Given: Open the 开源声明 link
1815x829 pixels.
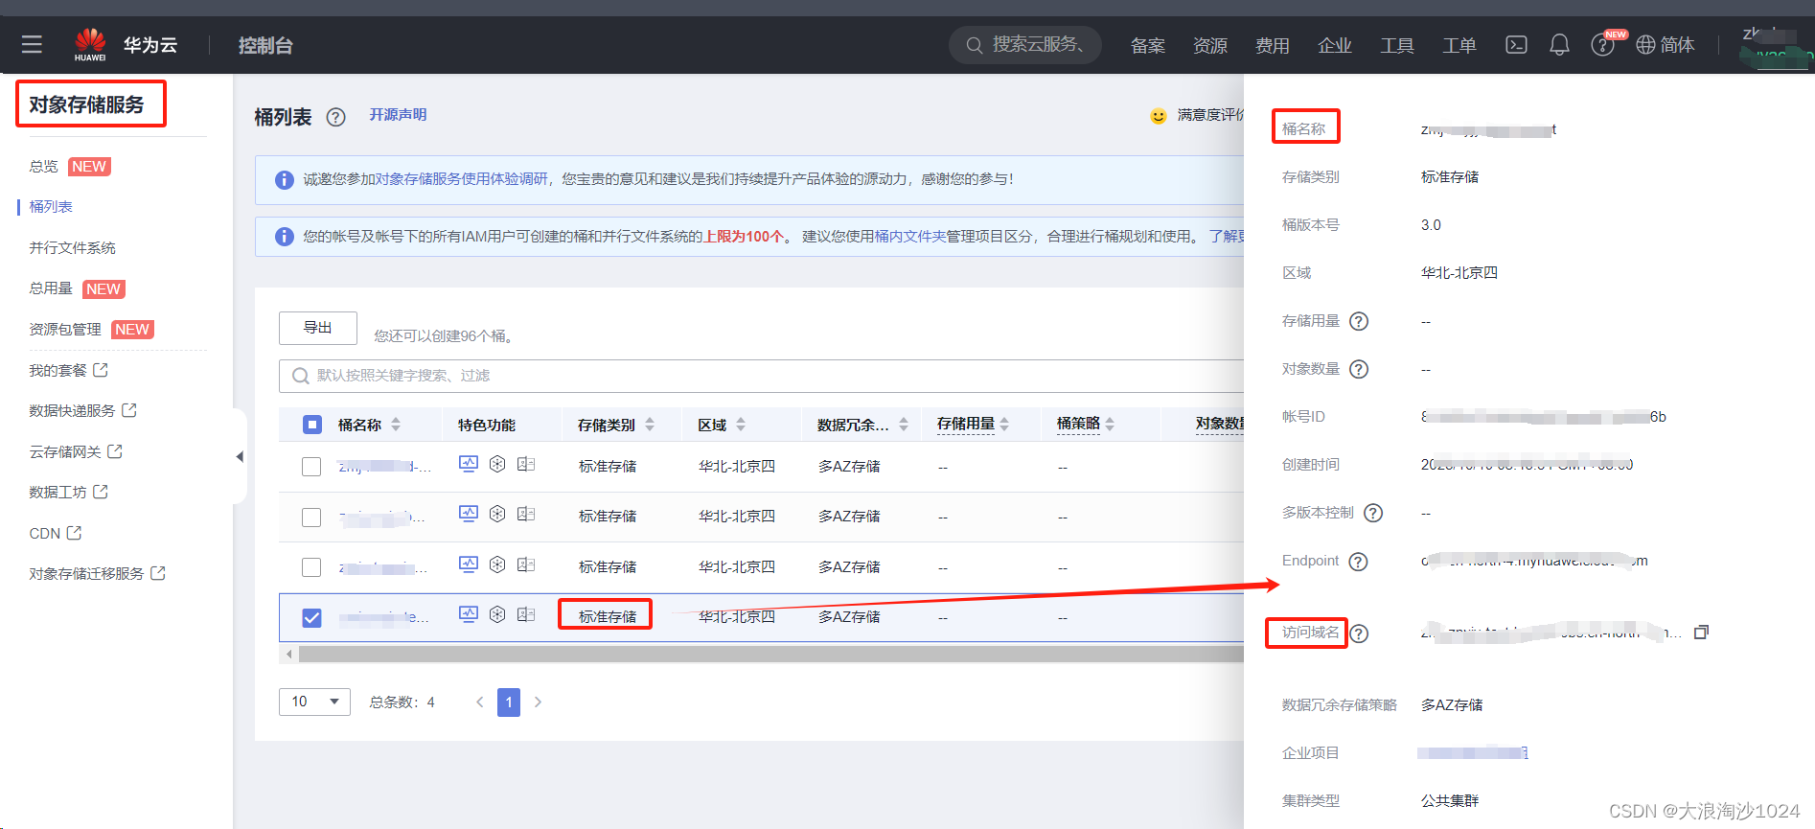Looking at the screenshot, I should pyautogui.click(x=399, y=115).
